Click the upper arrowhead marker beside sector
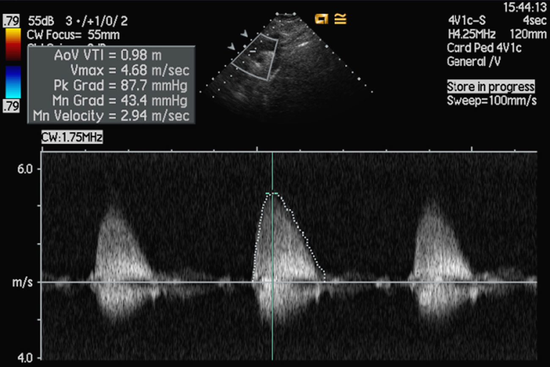 (x=245, y=33)
